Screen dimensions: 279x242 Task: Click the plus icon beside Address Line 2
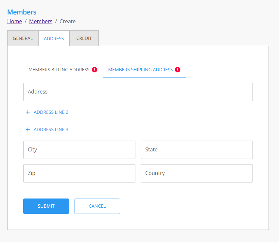28,112
